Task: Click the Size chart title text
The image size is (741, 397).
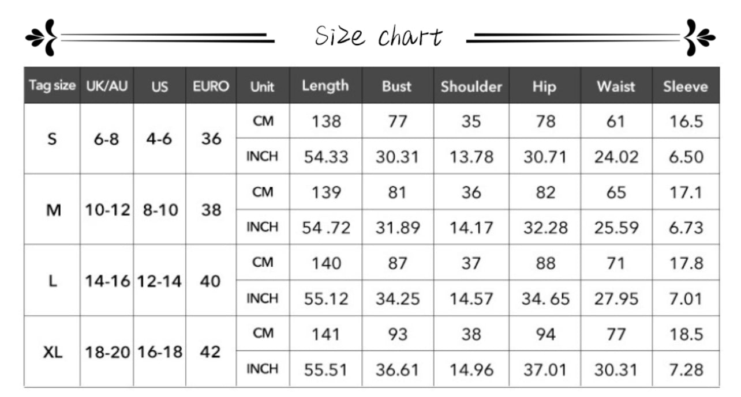Action: (x=378, y=37)
